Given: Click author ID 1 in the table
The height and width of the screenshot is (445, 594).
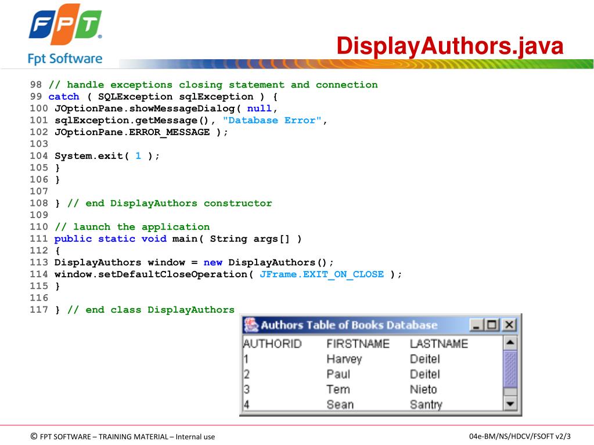Looking at the screenshot, I should (x=246, y=359).
